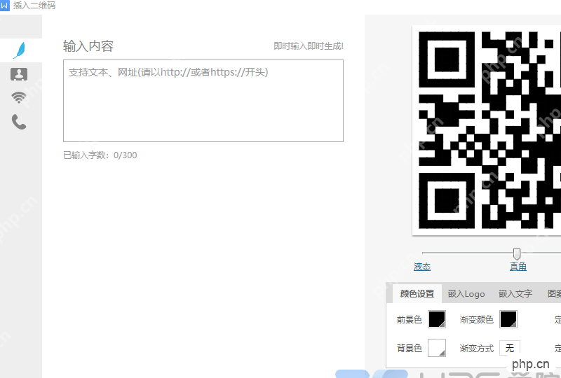Move the corner style slider handle
Viewport: 561px width, 378px height.
(516, 253)
